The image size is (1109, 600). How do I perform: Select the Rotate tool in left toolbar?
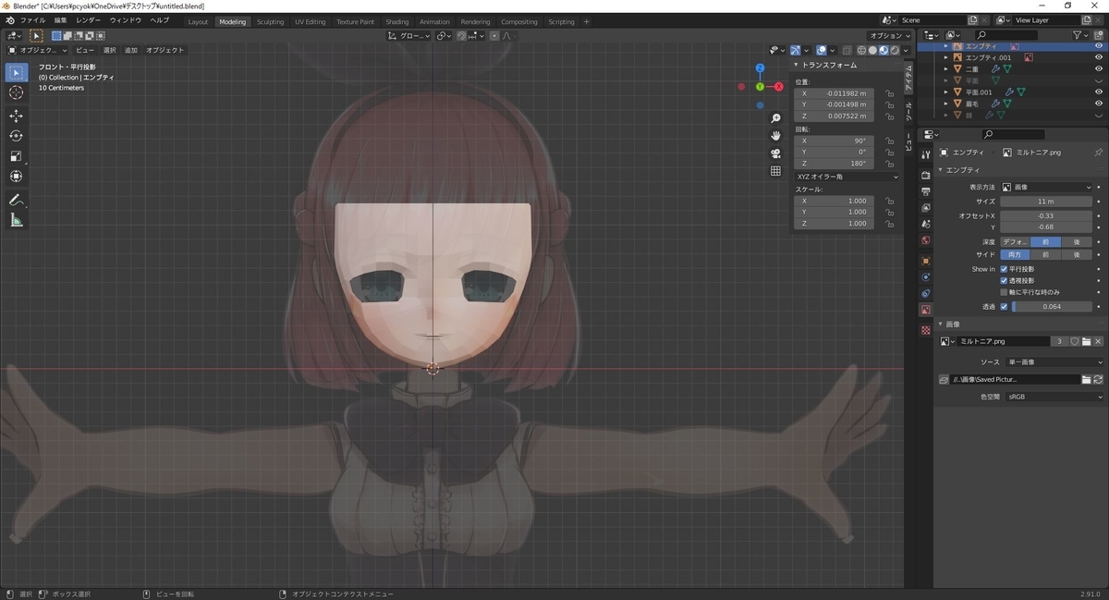(16, 136)
